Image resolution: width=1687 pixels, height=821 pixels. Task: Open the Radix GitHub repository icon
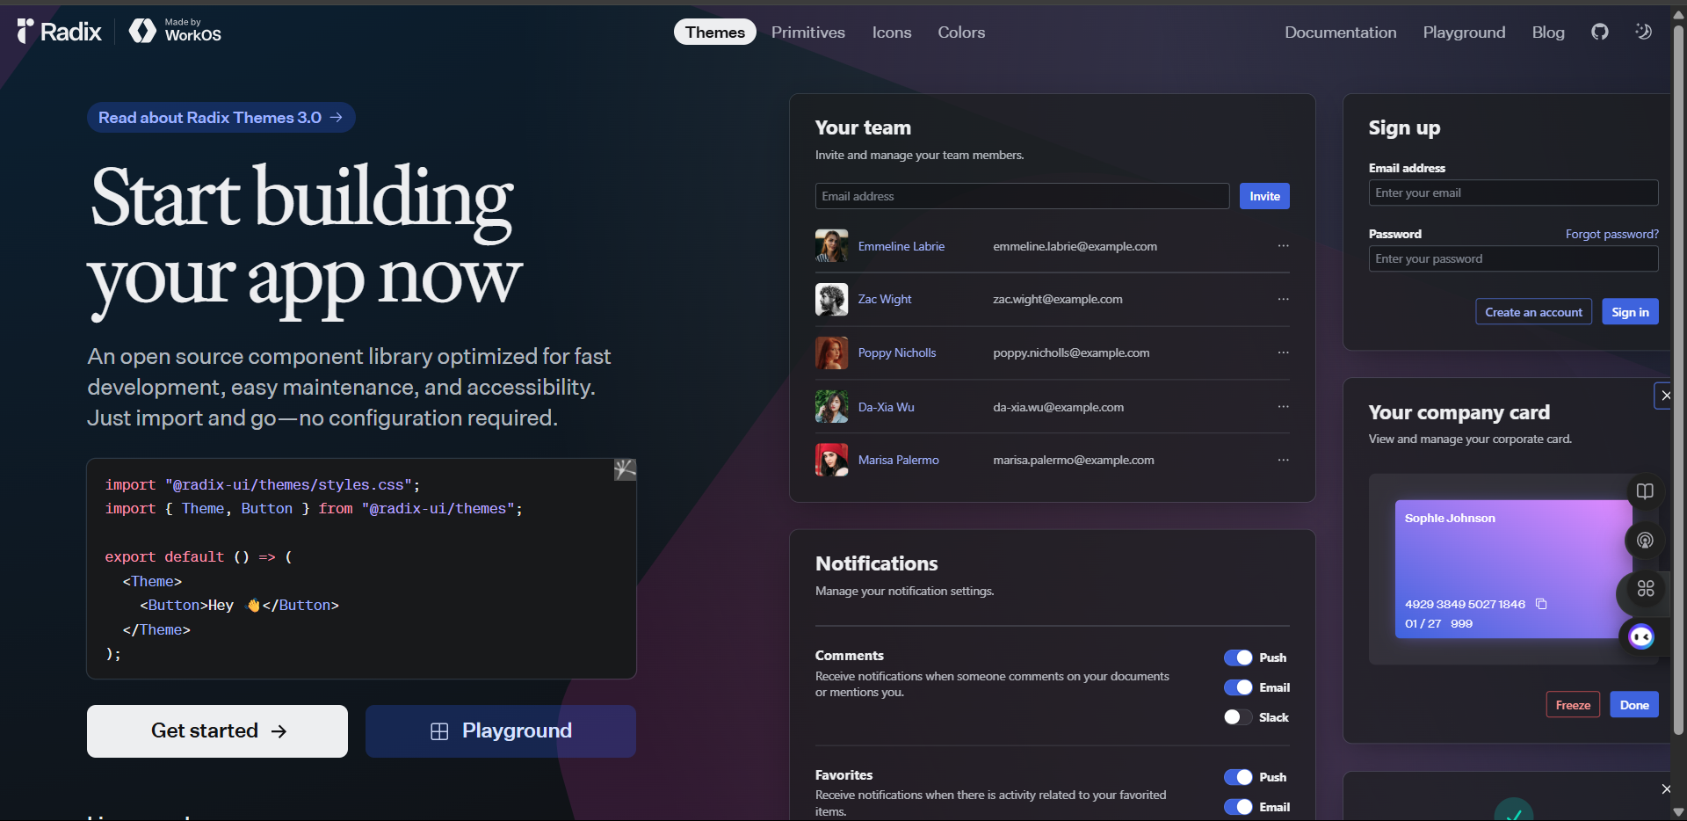[x=1599, y=32]
